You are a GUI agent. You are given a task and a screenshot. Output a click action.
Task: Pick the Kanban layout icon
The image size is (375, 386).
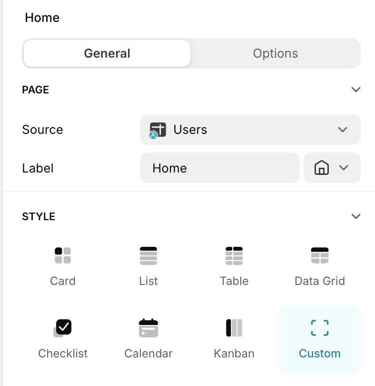coord(234,328)
